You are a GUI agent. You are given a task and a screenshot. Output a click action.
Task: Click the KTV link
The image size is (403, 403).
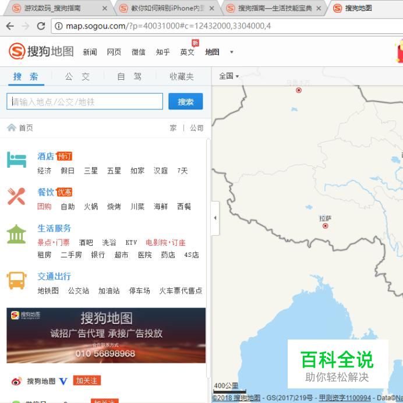131,242
